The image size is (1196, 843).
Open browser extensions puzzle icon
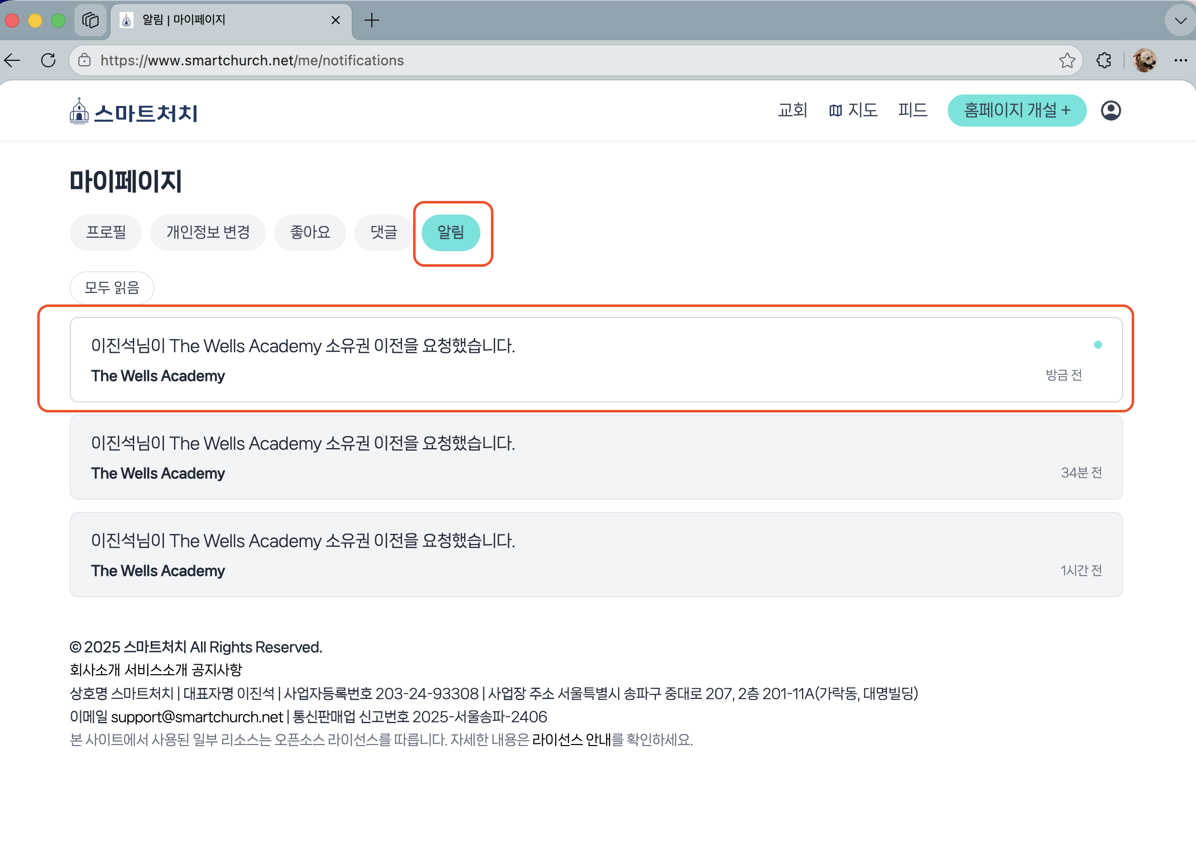1103,61
